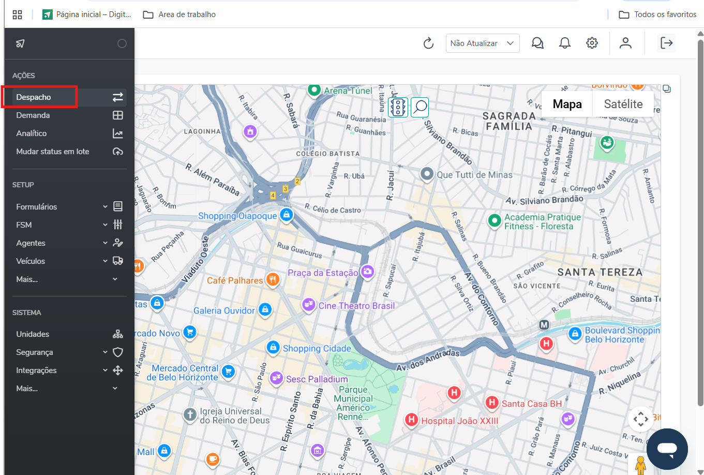The width and height of the screenshot is (704, 475).
Task: Open the Area de trabalho bookmark folder
Action: click(180, 14)
